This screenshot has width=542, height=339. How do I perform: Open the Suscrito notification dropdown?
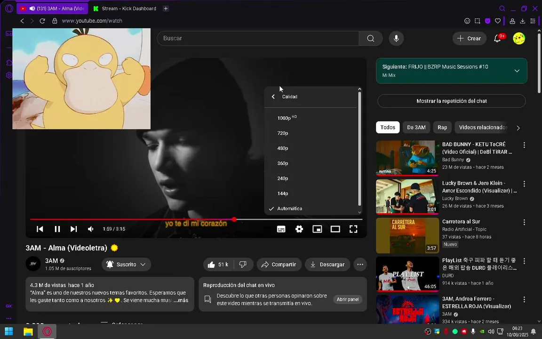coord(126,264)
